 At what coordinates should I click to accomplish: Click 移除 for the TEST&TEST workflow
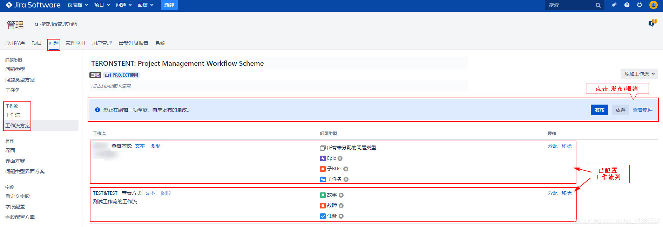pos(567,193)
